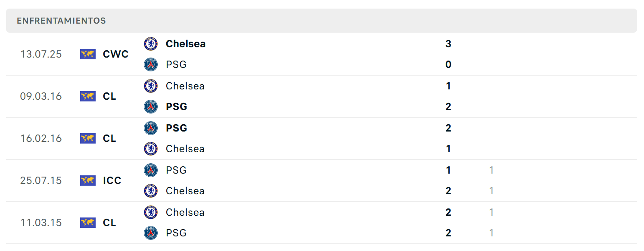Click world map icon beside ICC
Image resolution: width=644 pixels, height=251 pixels.
[88, 181]
